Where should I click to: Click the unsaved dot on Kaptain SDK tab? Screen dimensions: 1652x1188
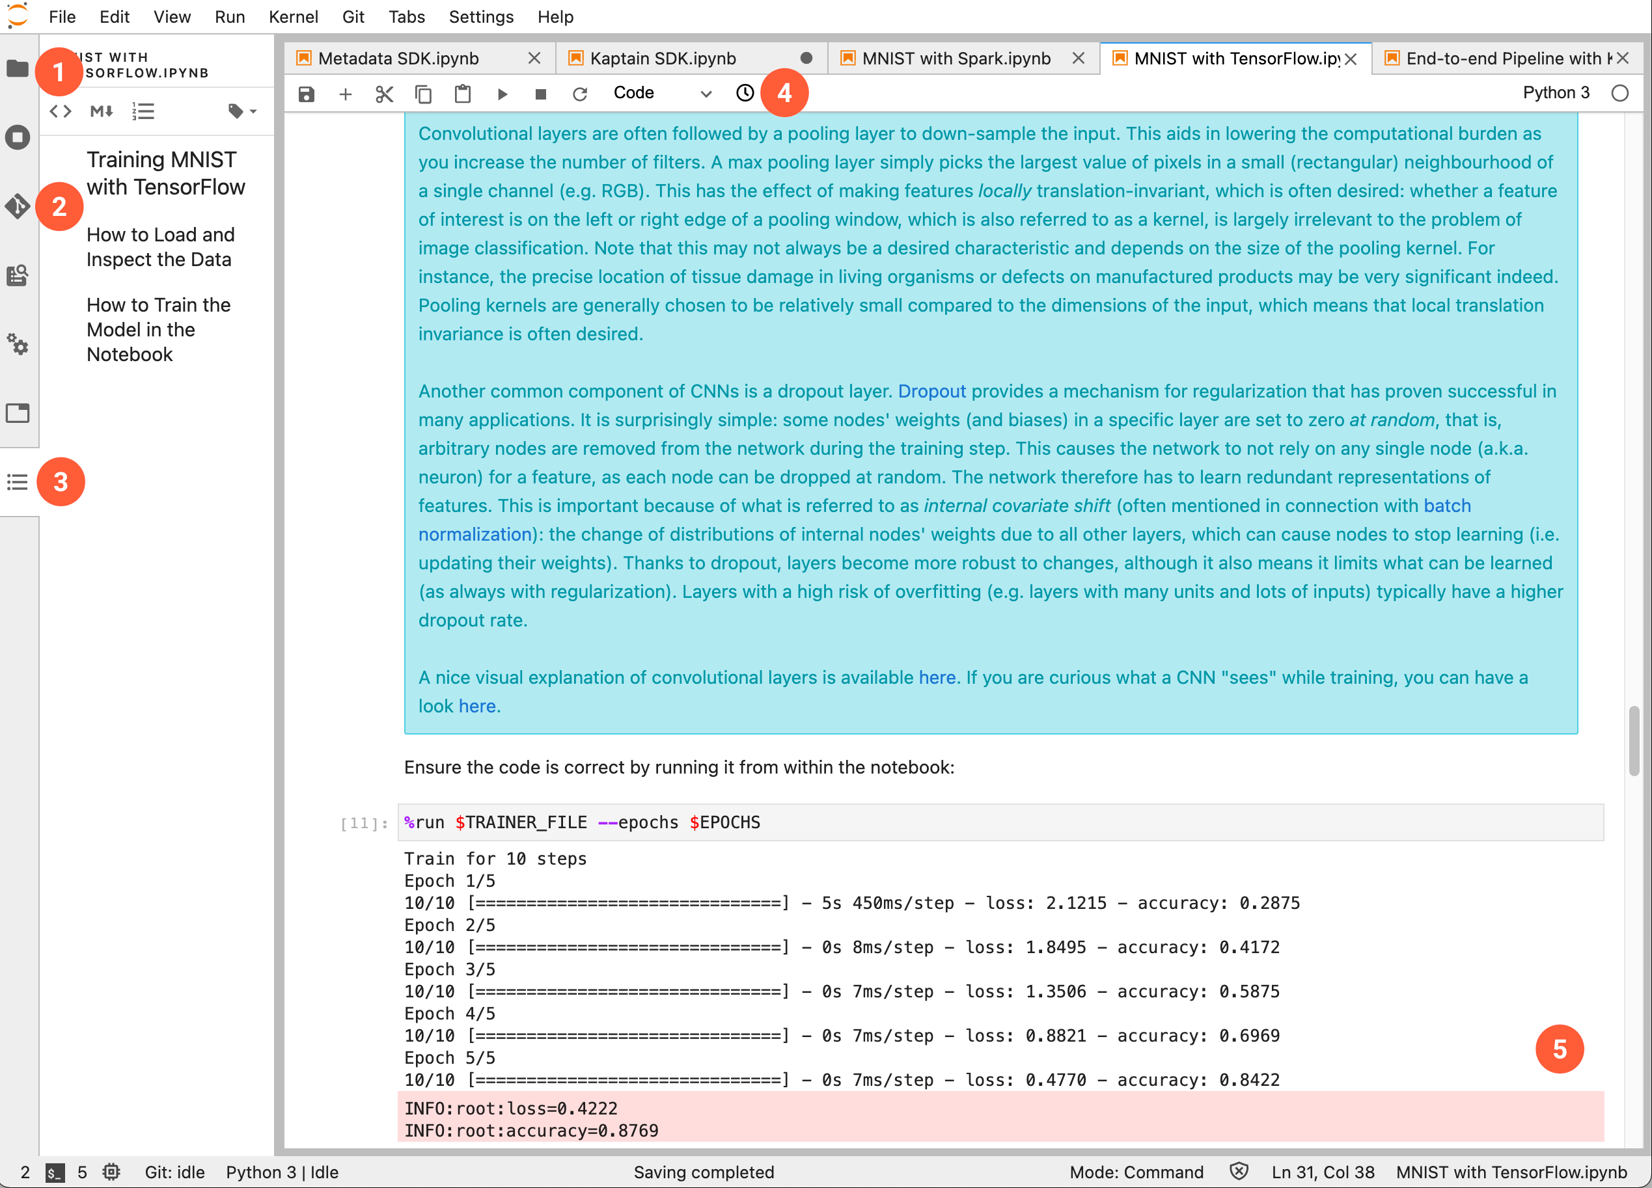[806, 59]
